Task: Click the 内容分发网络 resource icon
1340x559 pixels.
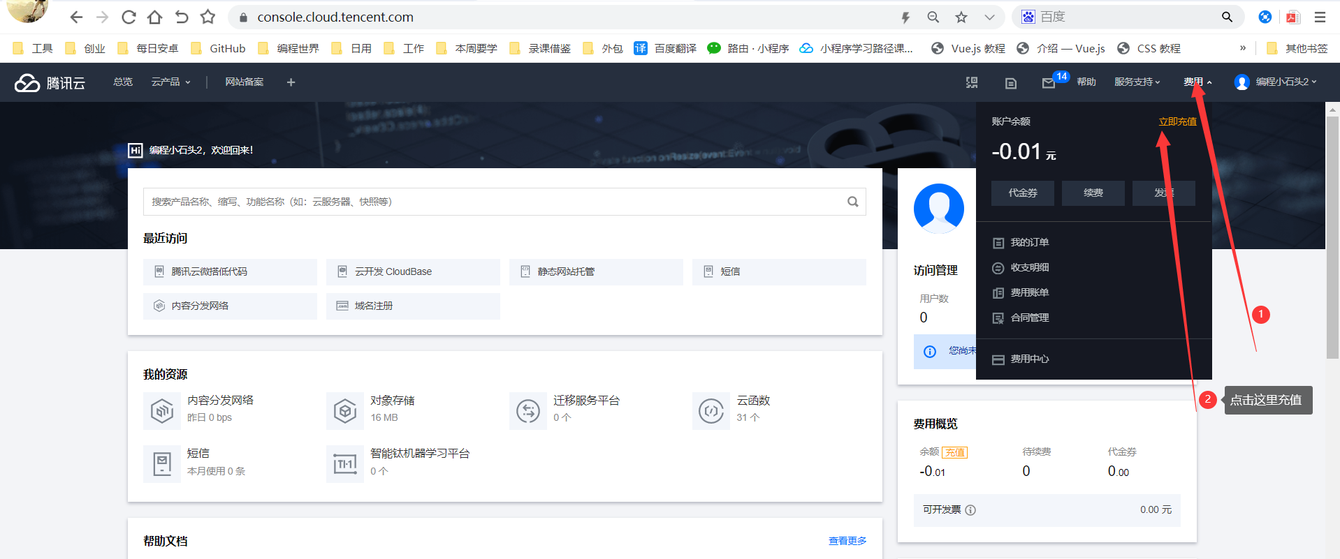Action: 161,410
